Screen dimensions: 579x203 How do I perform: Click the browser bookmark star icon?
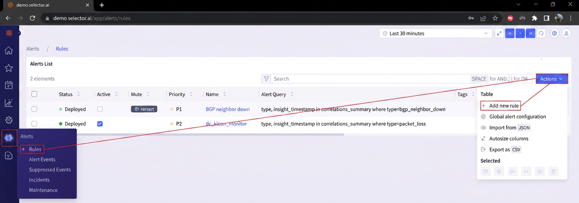pyautogui.click(x=495, y=18)
